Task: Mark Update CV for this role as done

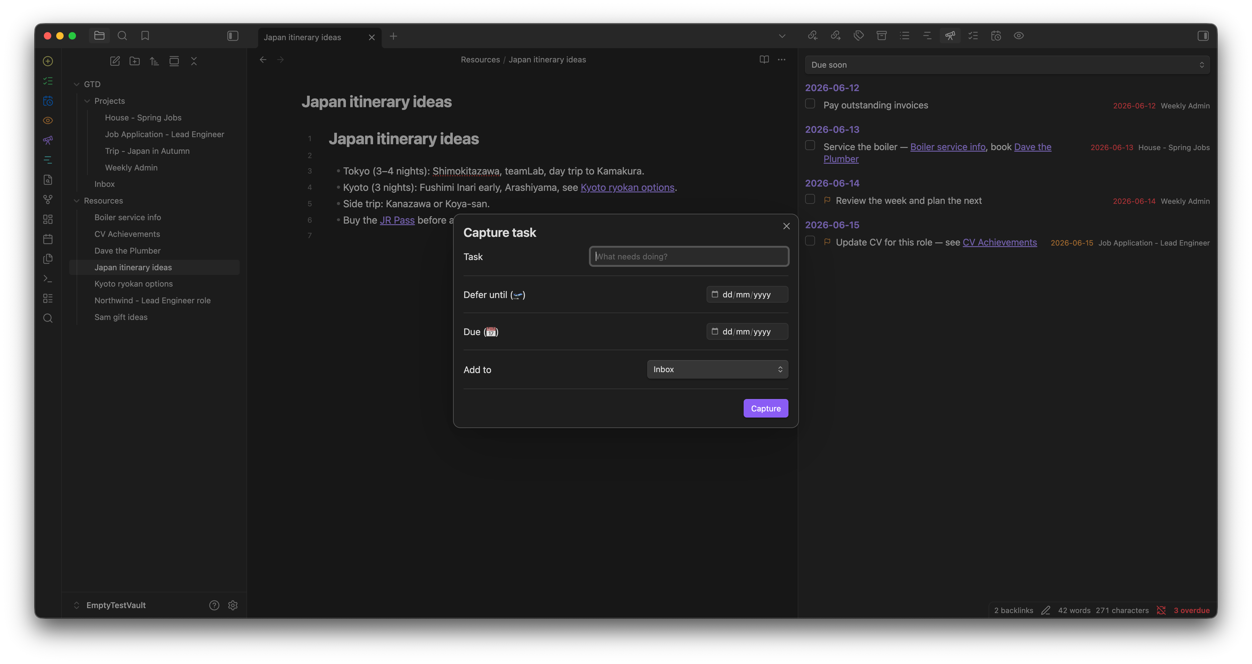Action: 810,241
